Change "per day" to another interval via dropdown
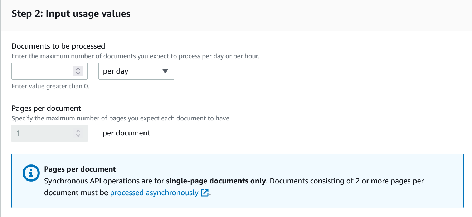 pyautogui.click(x=136, y=71)
